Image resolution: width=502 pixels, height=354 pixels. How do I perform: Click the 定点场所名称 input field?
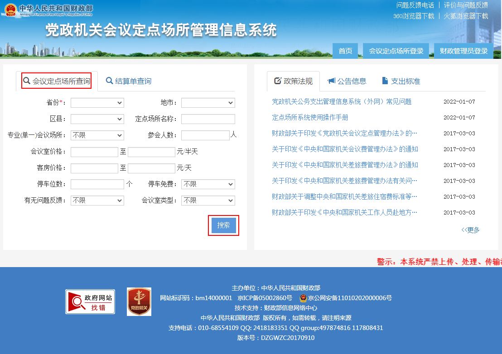click(x=208, y=119)
